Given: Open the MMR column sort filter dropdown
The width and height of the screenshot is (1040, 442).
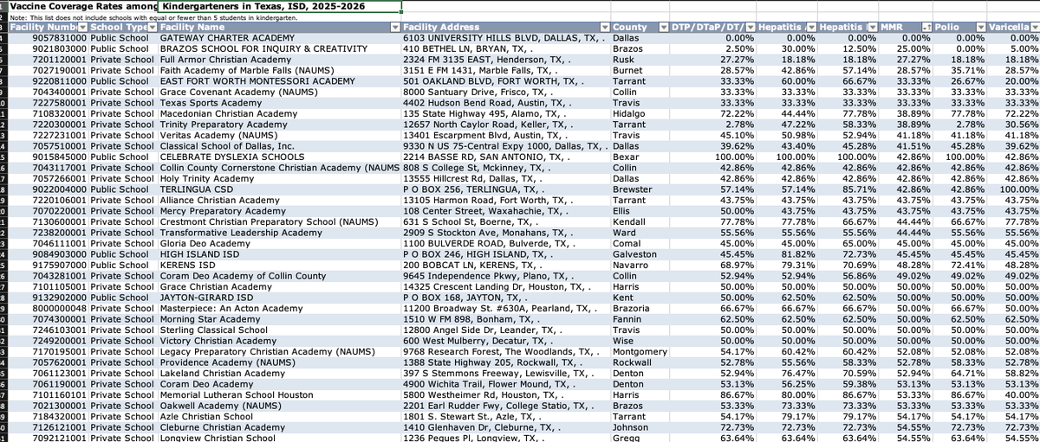Looking at the screenshot, I should point(925,28).
